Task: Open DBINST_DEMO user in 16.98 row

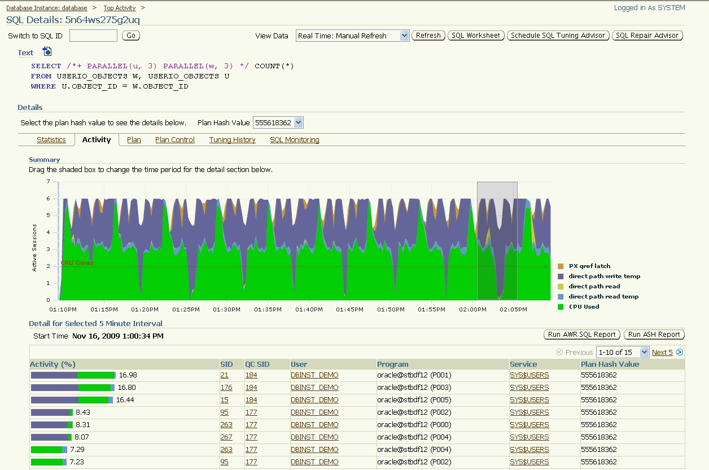Action: click(314, 375)
